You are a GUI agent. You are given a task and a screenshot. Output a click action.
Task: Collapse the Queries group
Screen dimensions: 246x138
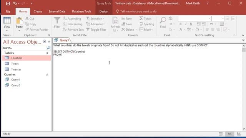pyautogui.click(x=47, y=75)
